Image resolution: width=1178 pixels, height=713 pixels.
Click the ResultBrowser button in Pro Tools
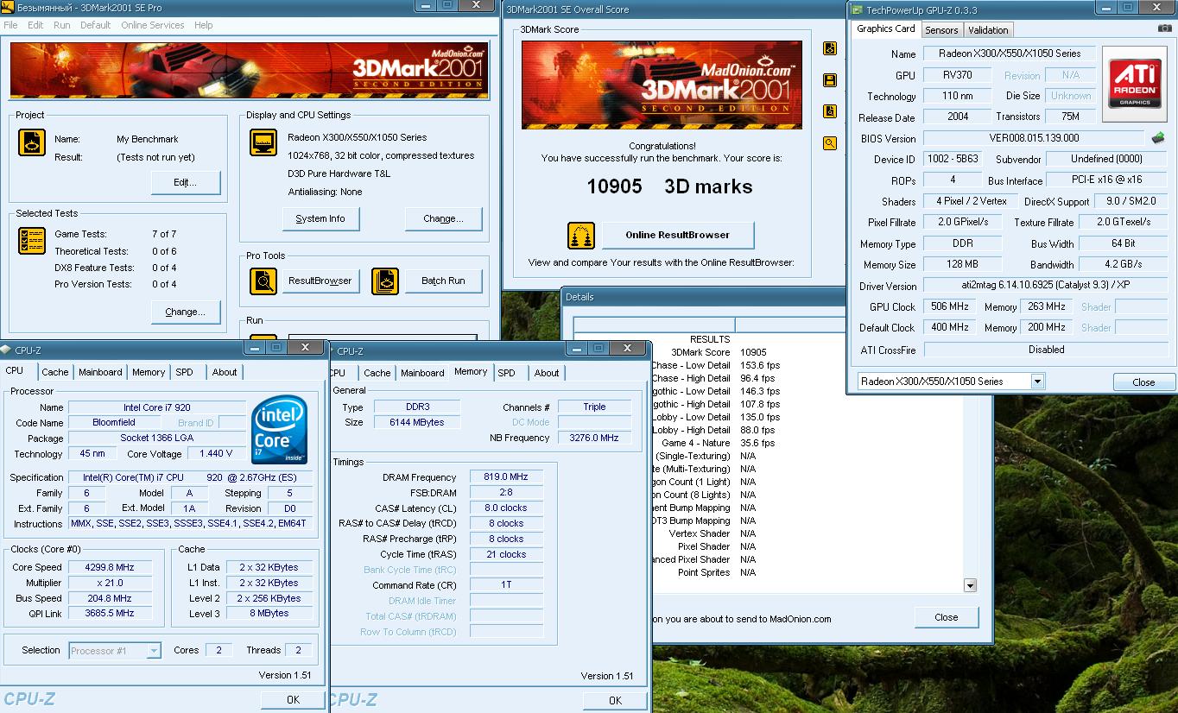(320, 281)
